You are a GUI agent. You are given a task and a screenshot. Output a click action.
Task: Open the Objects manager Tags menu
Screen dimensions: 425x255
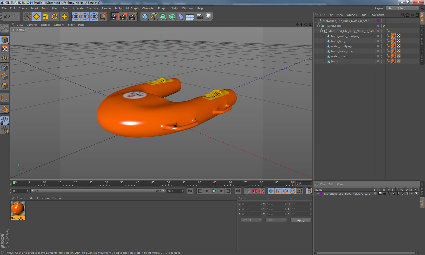pos(363,15)
